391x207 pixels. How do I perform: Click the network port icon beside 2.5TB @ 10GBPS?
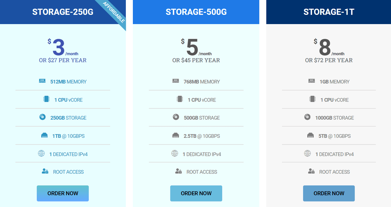[176, 135]
